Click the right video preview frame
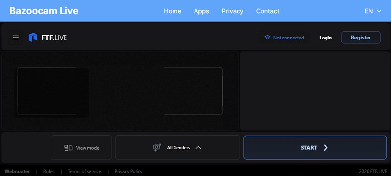 click(x=194, y=91)
